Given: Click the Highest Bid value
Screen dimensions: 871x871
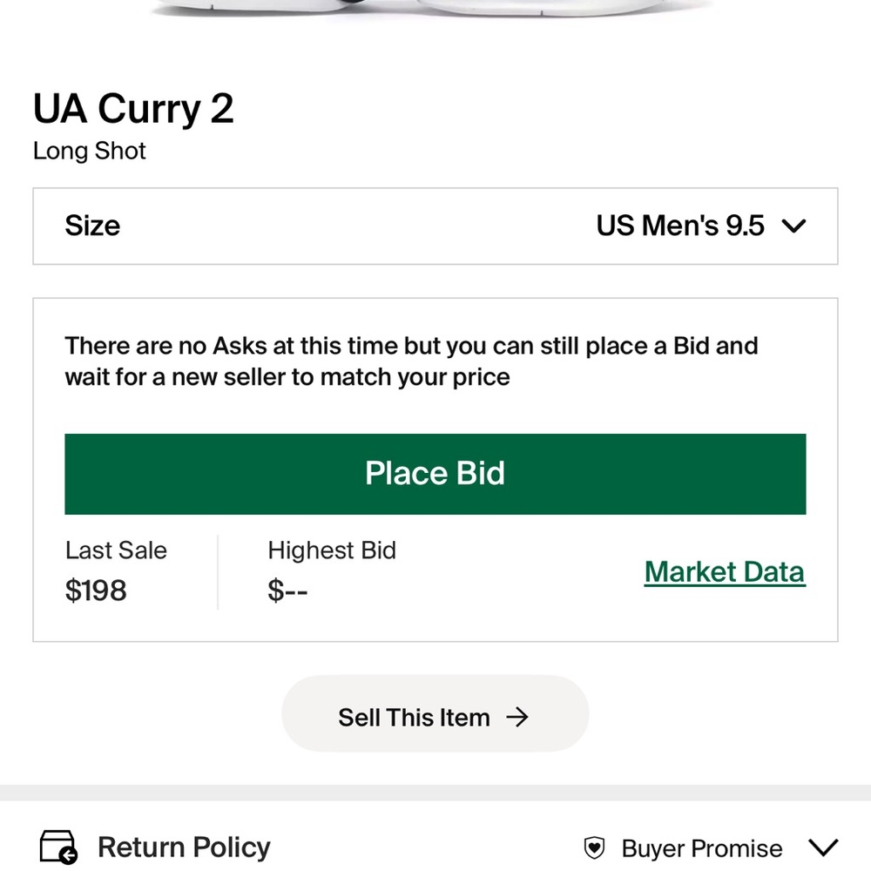Looking at the screenshot, I should [x=287, y=591].
